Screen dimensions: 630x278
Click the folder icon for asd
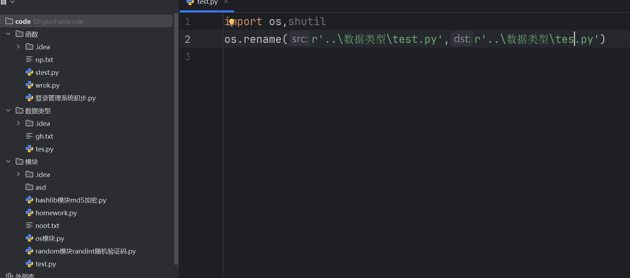click(x=29, y=187)
